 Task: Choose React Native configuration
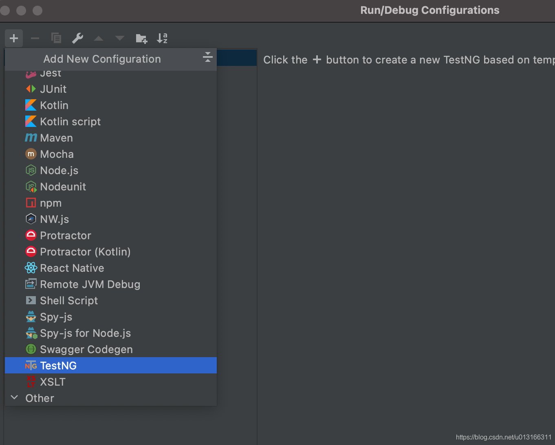tap(111, 268)
